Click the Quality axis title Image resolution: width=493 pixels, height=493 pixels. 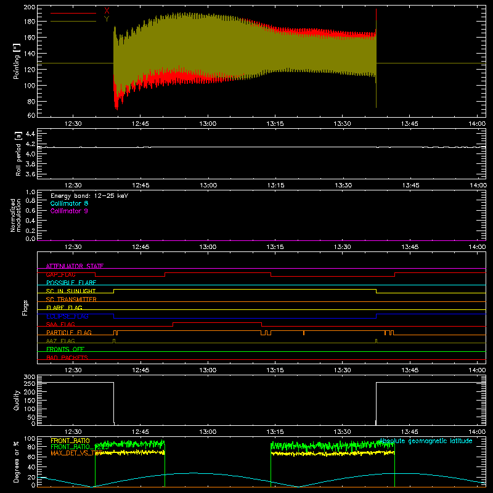(17, 400)
